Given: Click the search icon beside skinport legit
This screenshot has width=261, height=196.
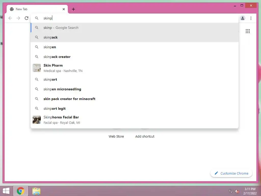Looking at the screenshot, I should [x=37, y=108].
